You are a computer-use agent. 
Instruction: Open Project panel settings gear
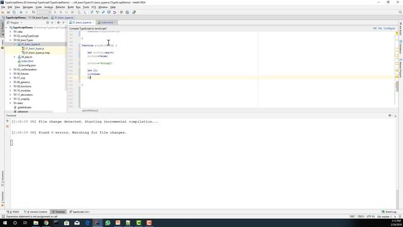59,23
